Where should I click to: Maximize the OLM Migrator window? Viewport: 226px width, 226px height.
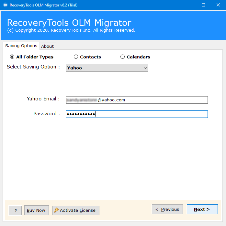click(x=203, y=5)
